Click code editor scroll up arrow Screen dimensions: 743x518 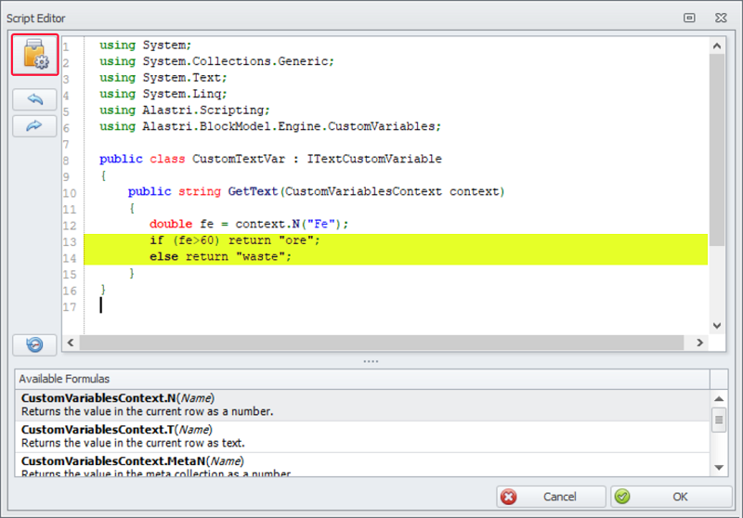click(717, 45)
